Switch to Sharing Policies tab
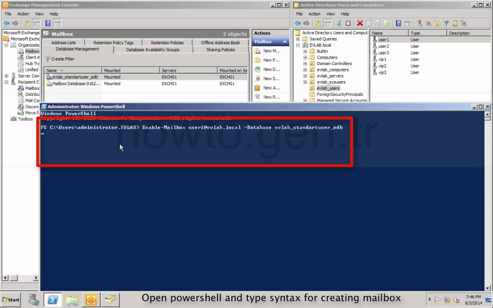 (220, 50)
